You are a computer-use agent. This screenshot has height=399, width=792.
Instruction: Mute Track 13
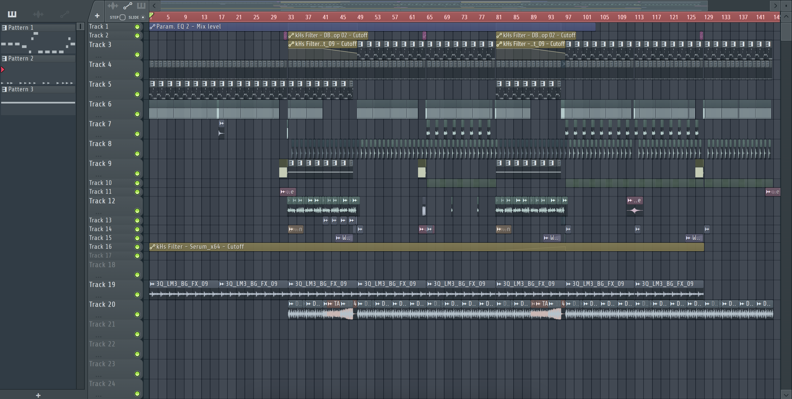137,220
